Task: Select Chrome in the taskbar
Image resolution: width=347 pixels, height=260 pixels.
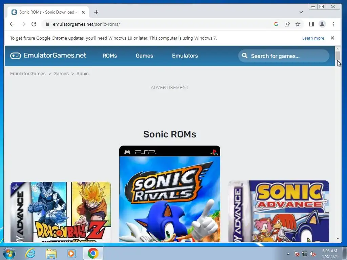Action: pos(93,253)
